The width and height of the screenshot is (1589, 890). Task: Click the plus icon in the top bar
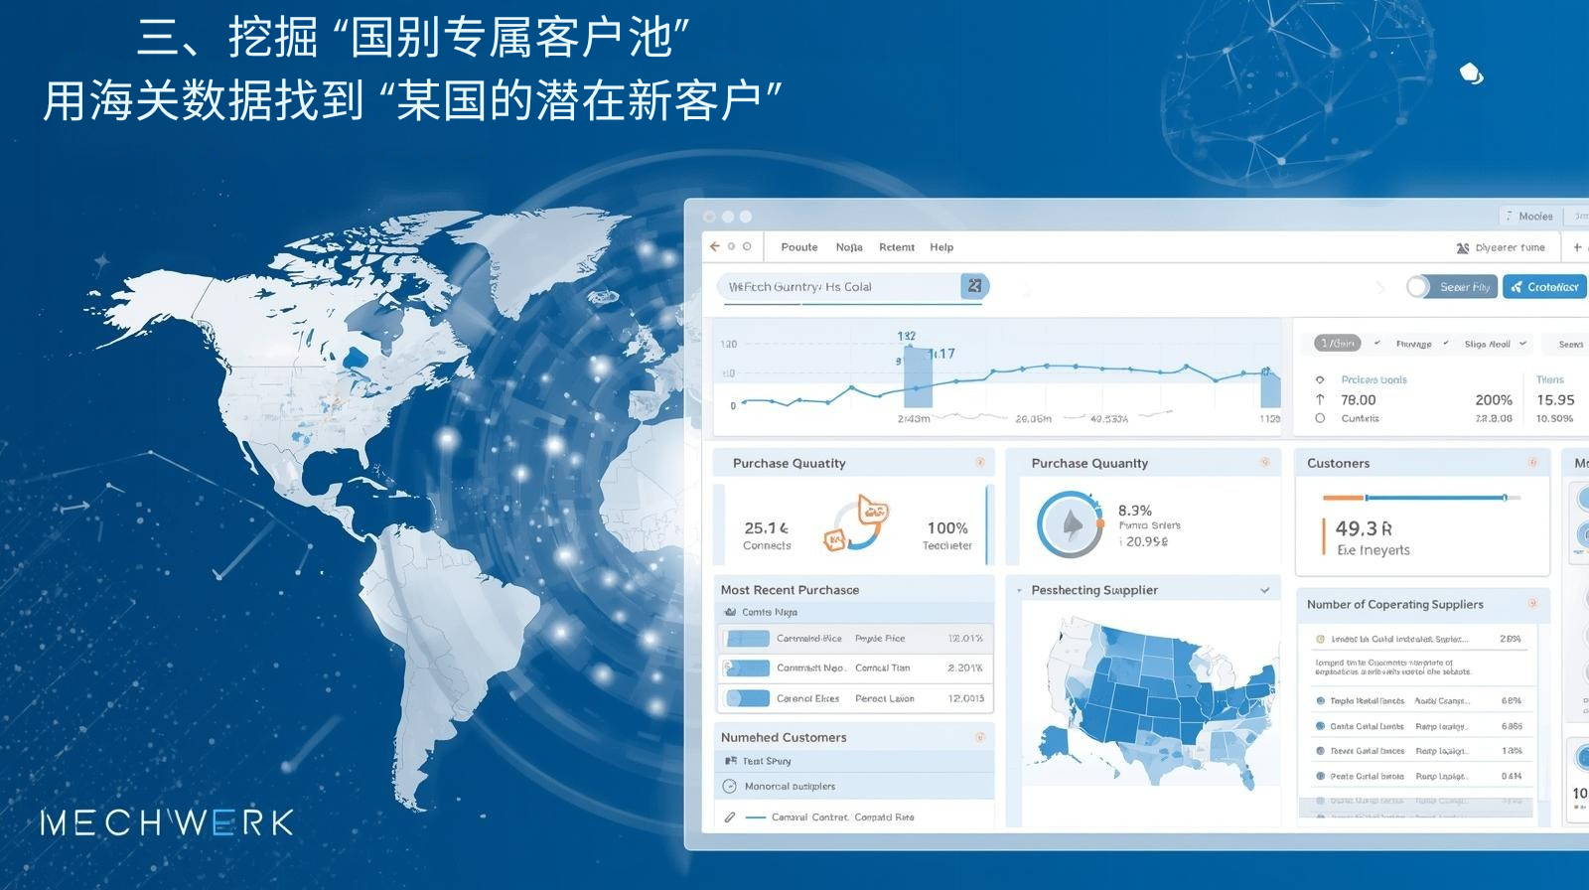(1577, 247)
